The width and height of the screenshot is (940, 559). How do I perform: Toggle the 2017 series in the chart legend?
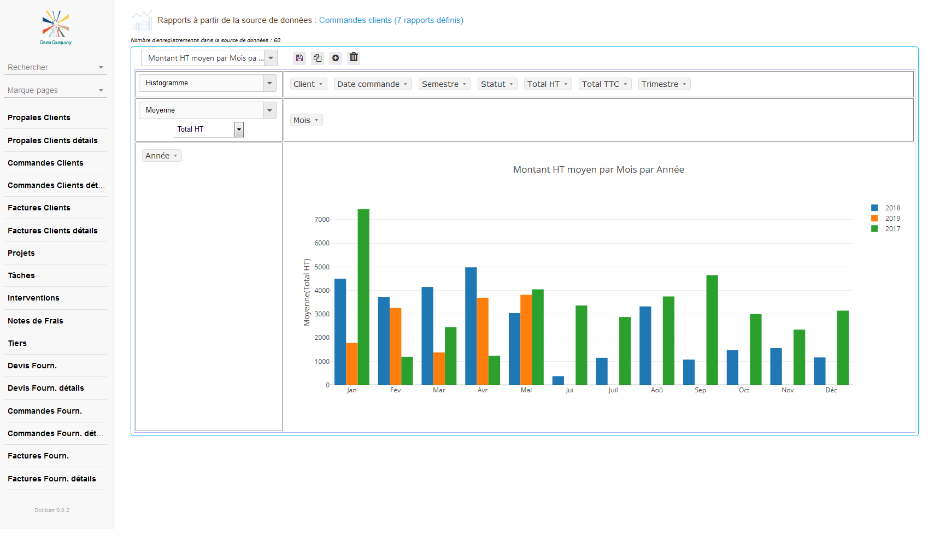pos(885,229)
